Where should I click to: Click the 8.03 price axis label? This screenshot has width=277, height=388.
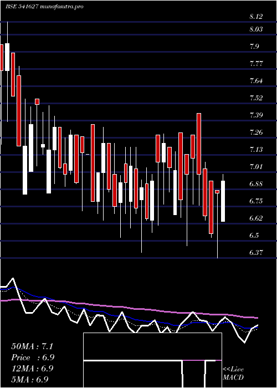point(256,29)
